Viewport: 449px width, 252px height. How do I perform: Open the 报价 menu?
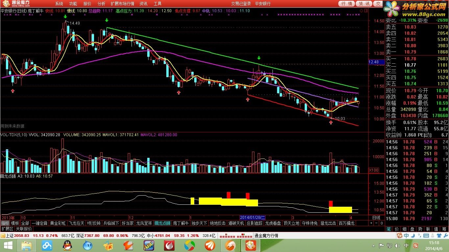point(87,4)
